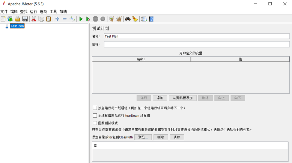
Task: Open the 运行 menu
Action: 34,12
